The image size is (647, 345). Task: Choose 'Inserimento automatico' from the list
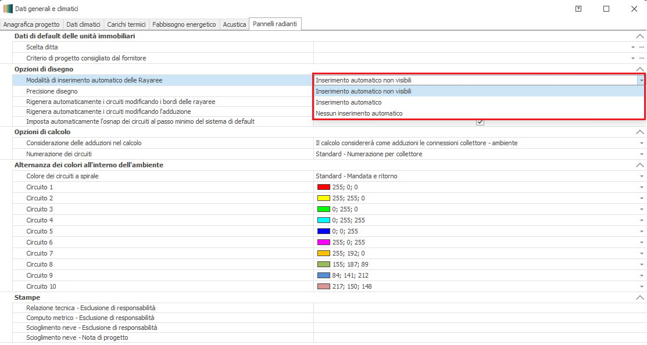(349, 102)
